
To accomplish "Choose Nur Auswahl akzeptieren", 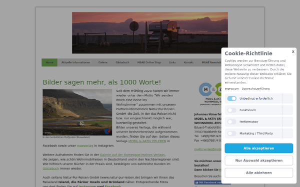I will 258,161.
